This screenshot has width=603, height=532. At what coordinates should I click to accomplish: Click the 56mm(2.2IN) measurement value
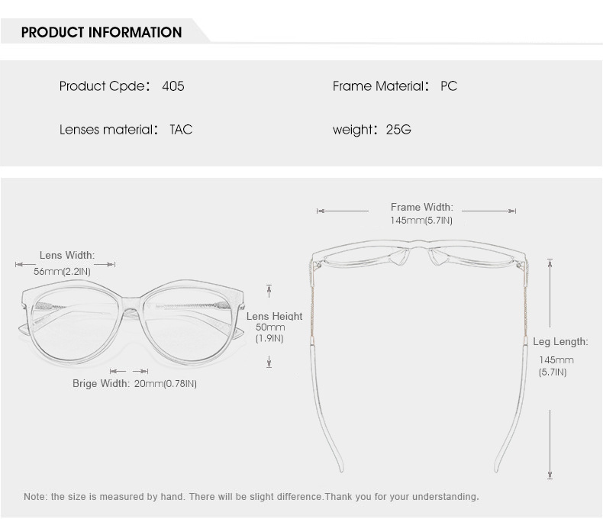63,271
